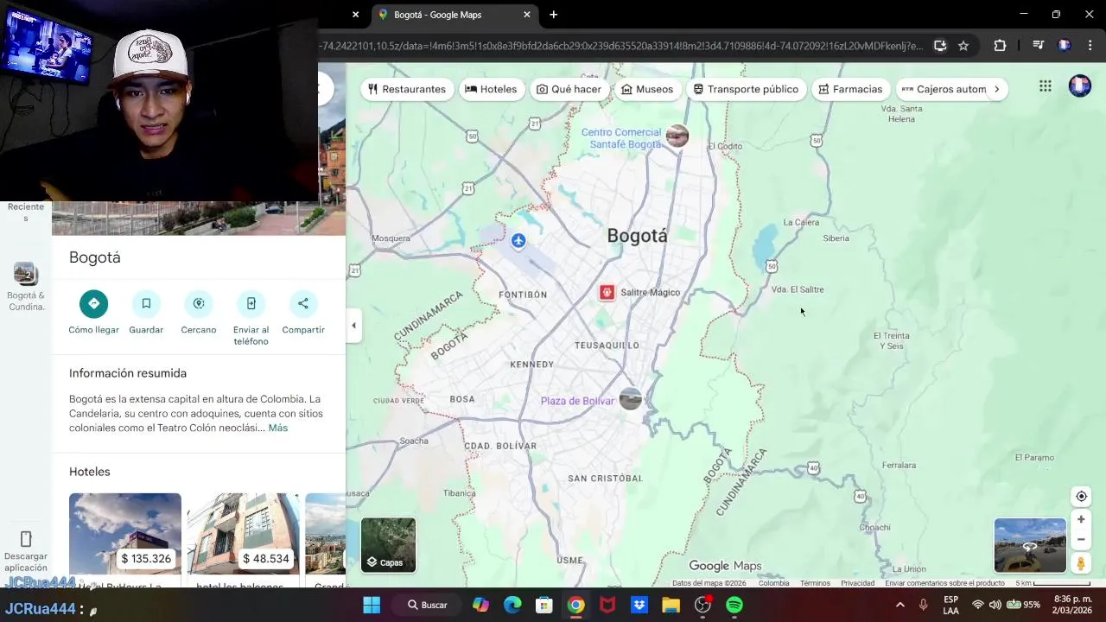Show more category chips with right arrow

pos(996,89)
